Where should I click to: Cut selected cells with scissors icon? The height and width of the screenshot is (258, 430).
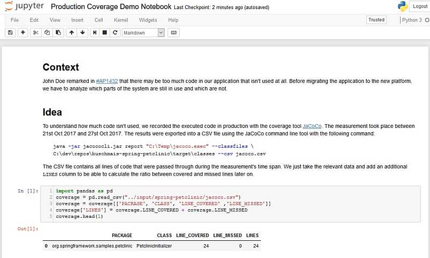36,33
